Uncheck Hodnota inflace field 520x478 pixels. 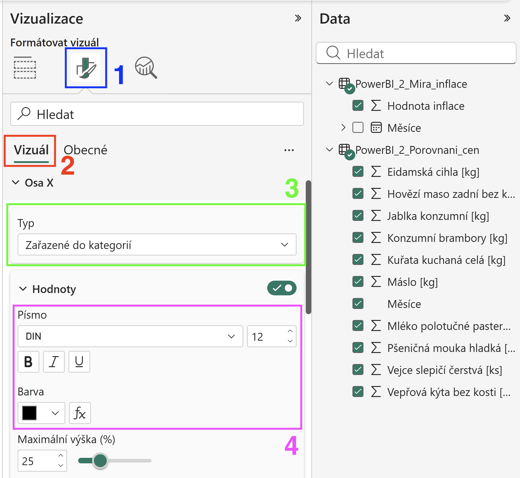pyautogui.click(x=358, y=106)
